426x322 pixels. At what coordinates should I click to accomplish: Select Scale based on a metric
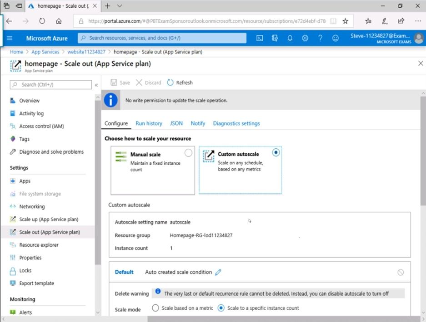pos(155,308)
